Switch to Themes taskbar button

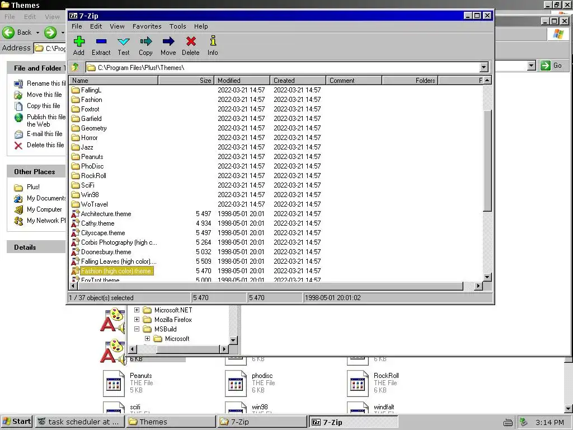171,422
